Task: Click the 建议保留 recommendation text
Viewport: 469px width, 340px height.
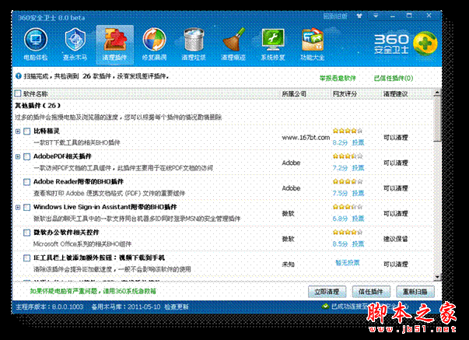Action: point(396,239)
